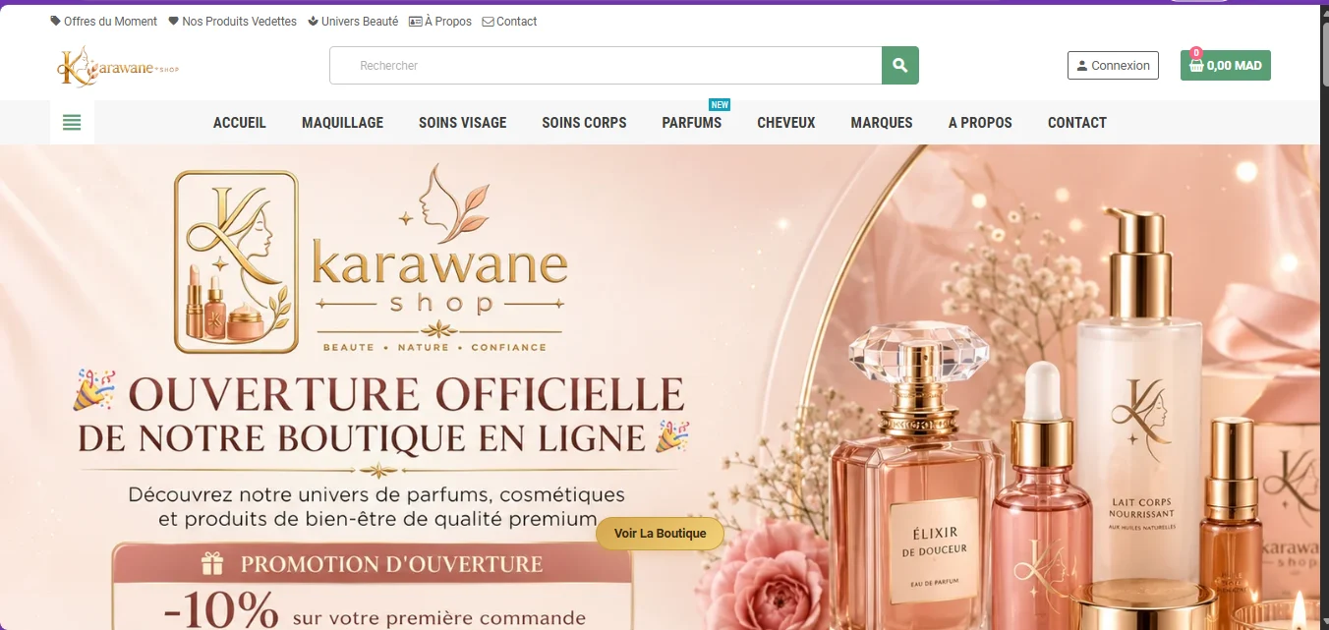
Task: Click the envelope icon beside Contact
Action: tap(489, 22)
